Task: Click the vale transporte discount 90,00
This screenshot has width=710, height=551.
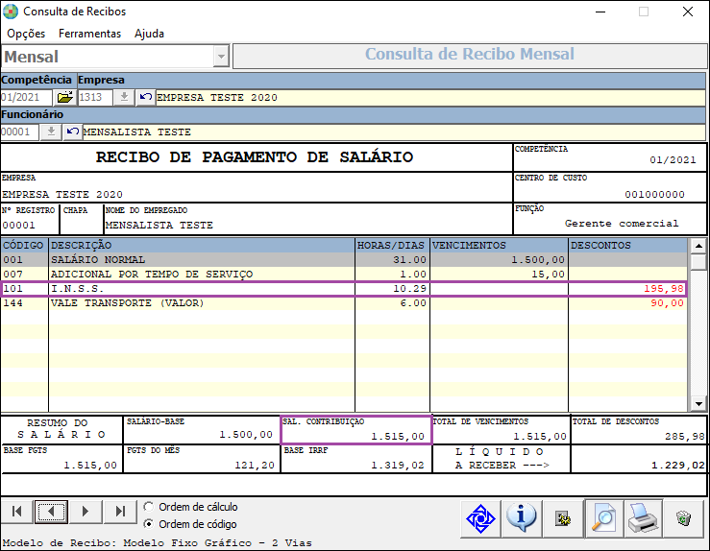Action: [x=667, y=303]
